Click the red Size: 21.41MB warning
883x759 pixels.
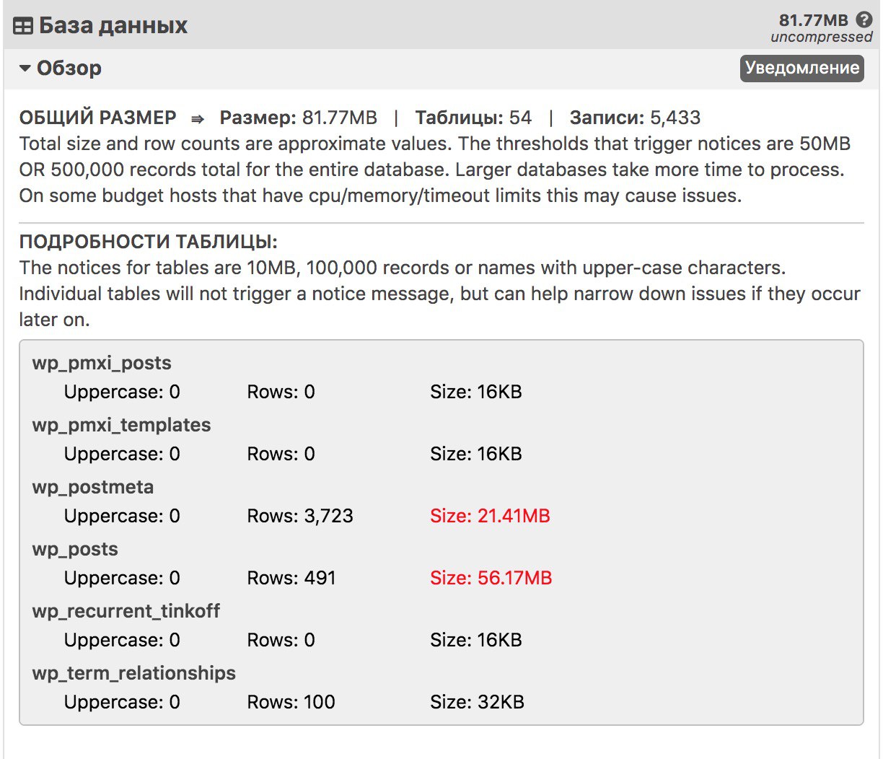(x=490, y=516)
